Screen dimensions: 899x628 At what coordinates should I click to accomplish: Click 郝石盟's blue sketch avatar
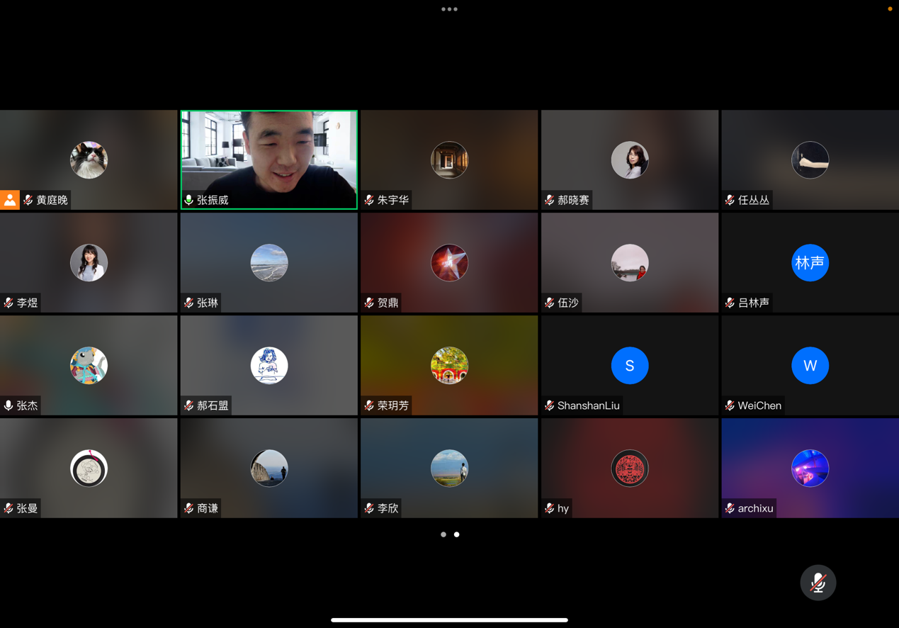point(269,366)
